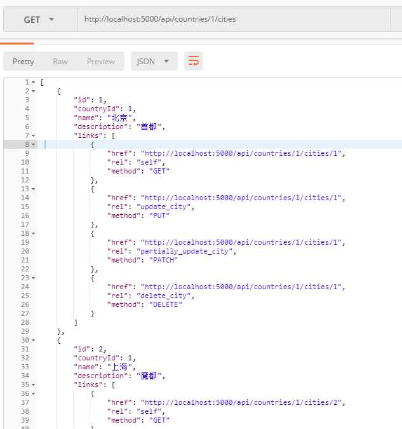Open the GET method dropdown
This screenshot has height=429, width=402.
pyautogui.click(x=40, y=20)
